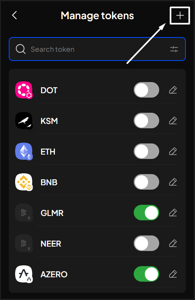Switch on the BNB token
Screen dimensions: 195x300
(146, 182)
